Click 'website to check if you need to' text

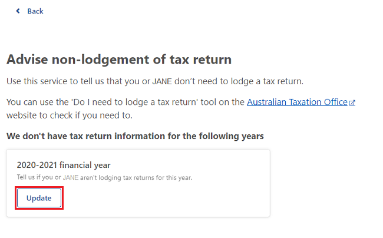click(70, 115)
